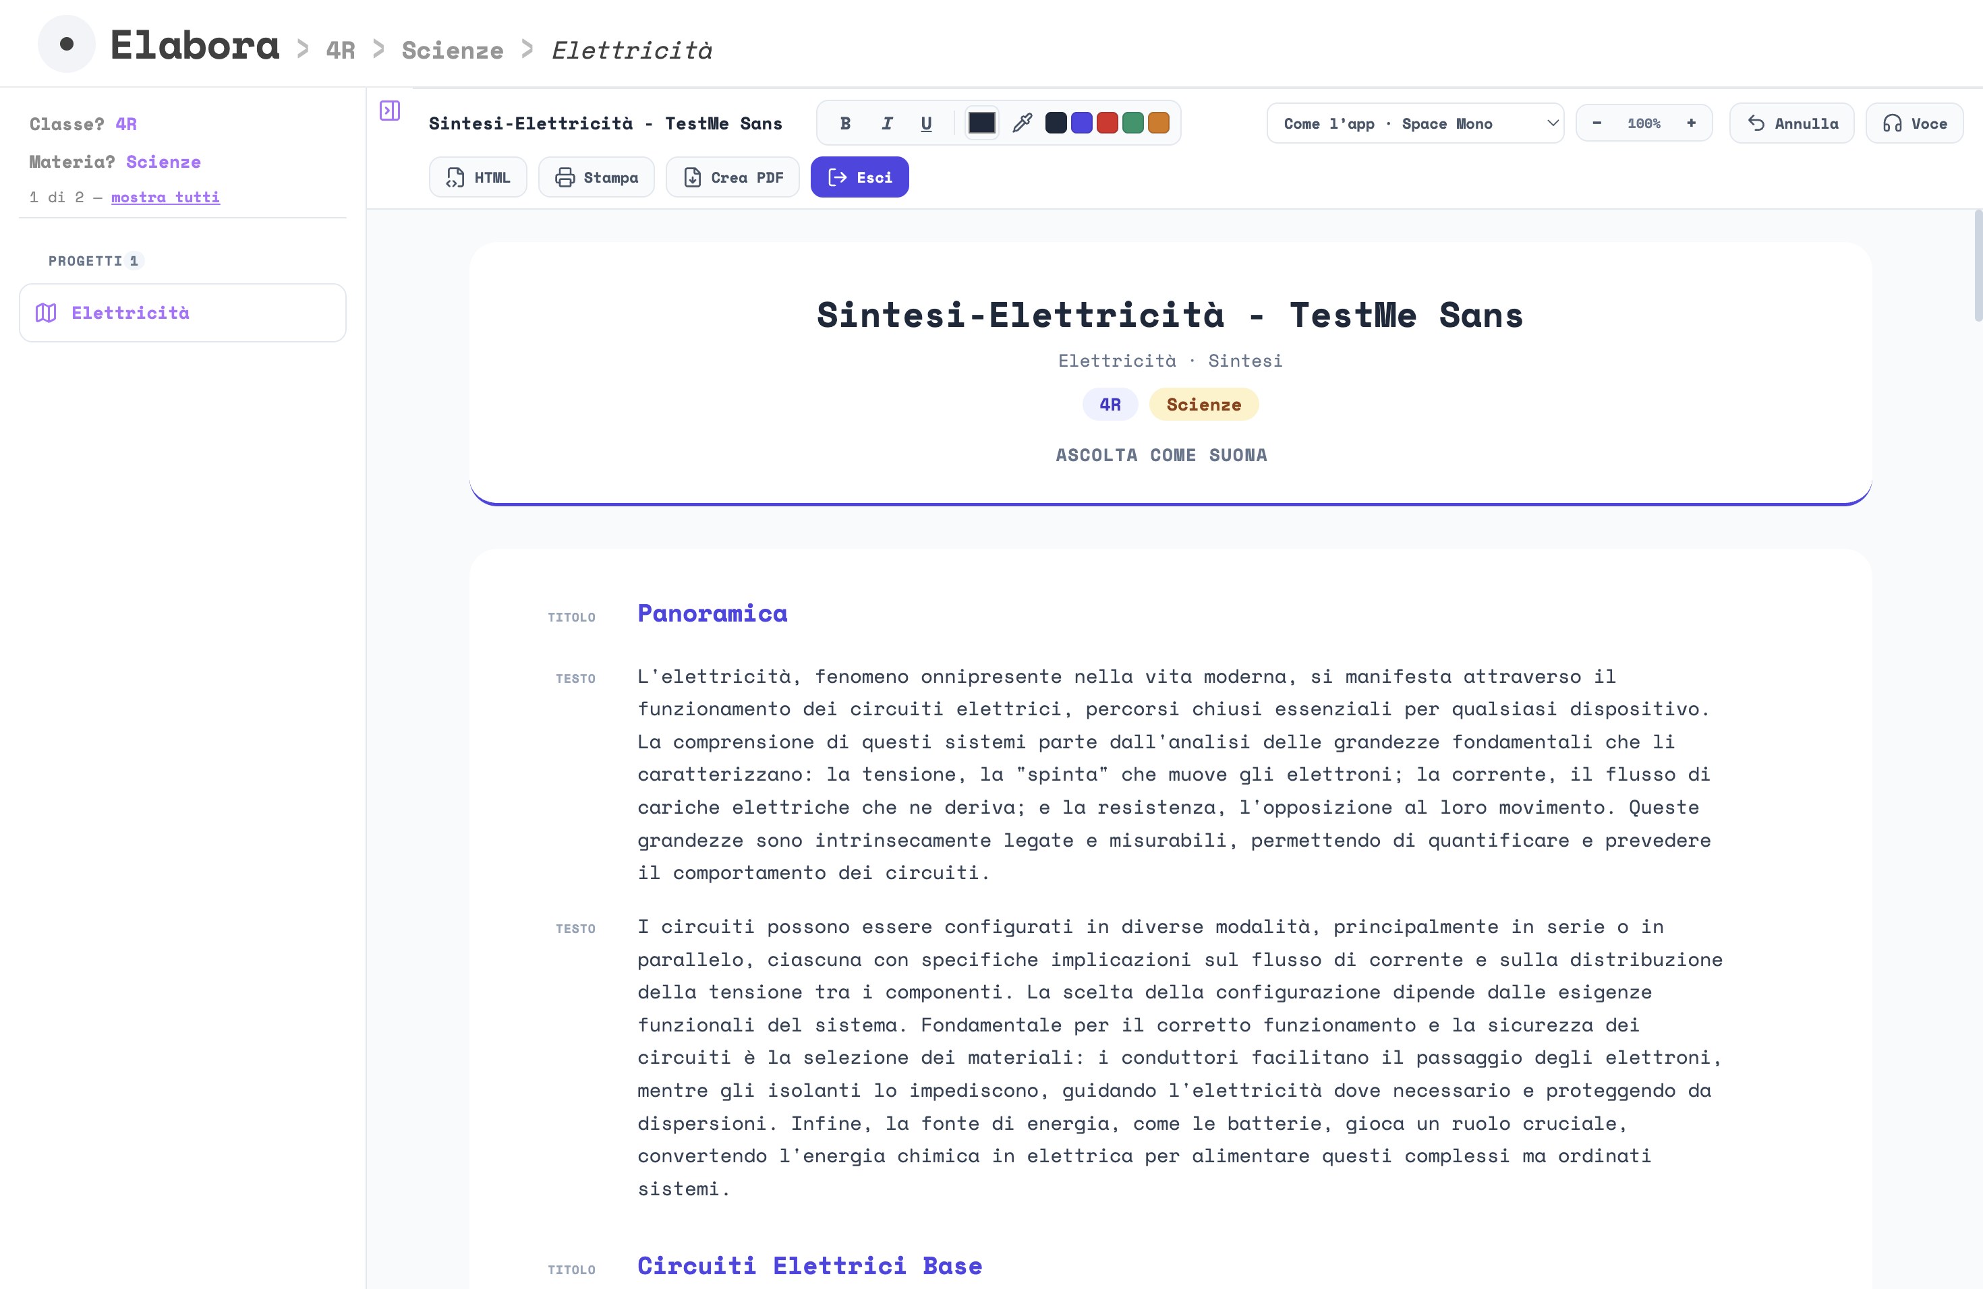
Task: Click the Panoramica heading
Action: pyautogui.click(x=712, y=613)
